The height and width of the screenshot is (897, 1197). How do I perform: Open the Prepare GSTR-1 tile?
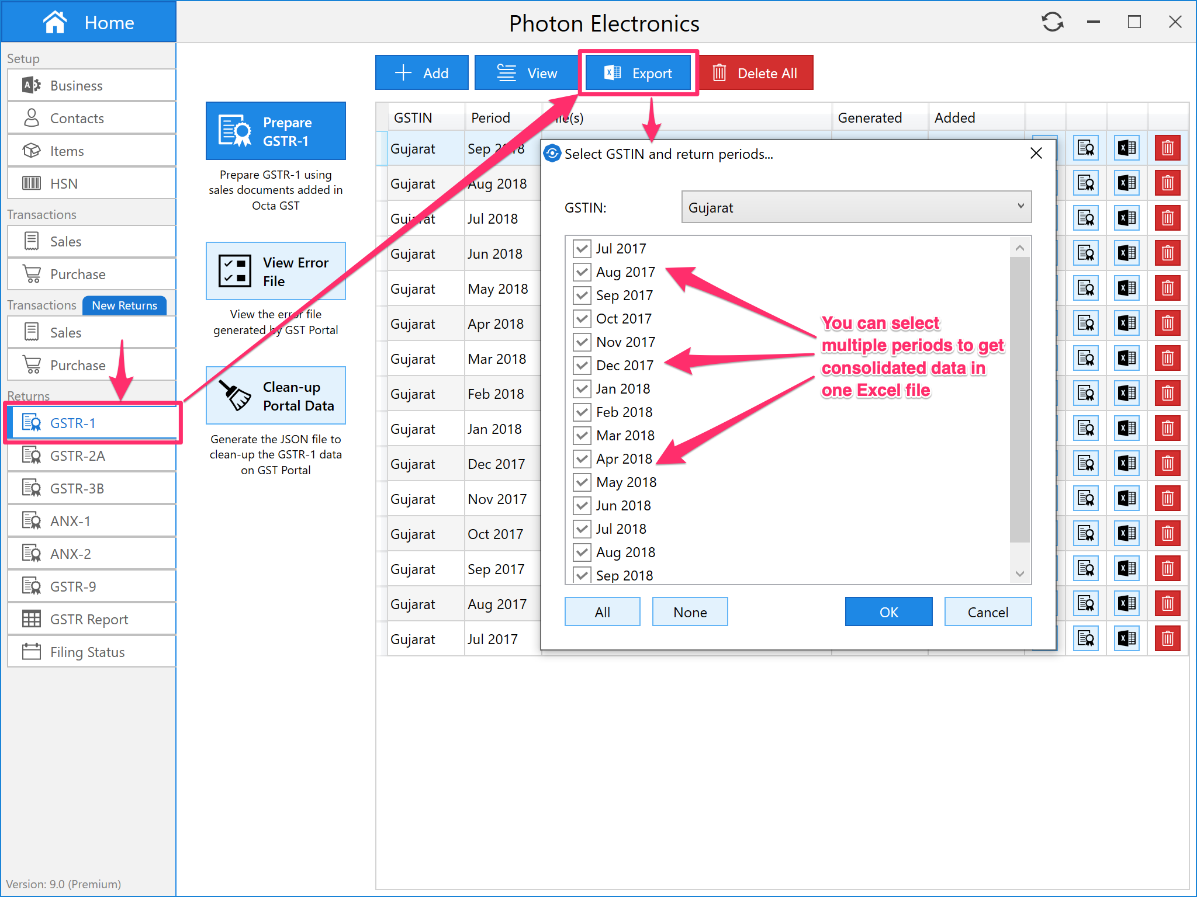[x=276, y=131]
